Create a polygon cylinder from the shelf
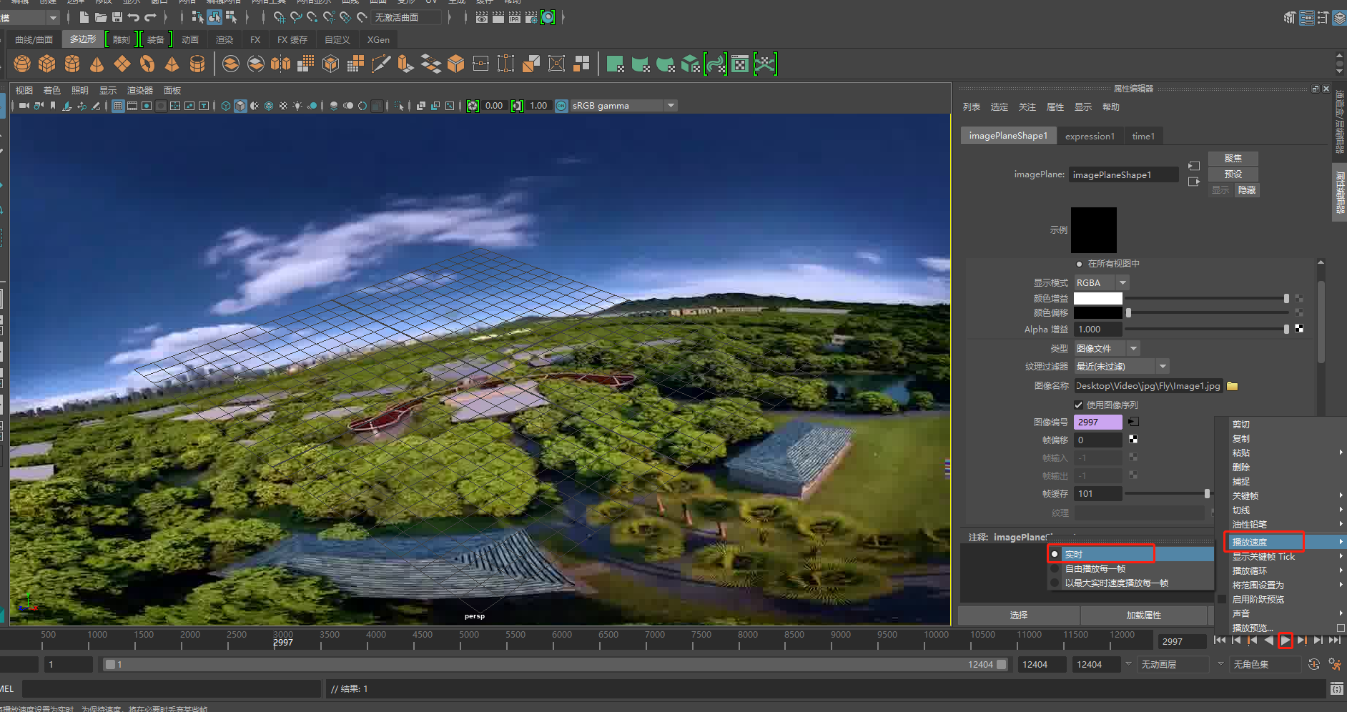Image resolution: width=1347 pixels, height=712 pixels. (x=72, y=64)
